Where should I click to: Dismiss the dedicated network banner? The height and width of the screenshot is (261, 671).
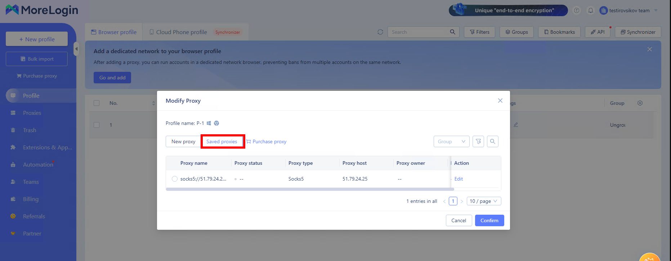[x=649, y=49]
